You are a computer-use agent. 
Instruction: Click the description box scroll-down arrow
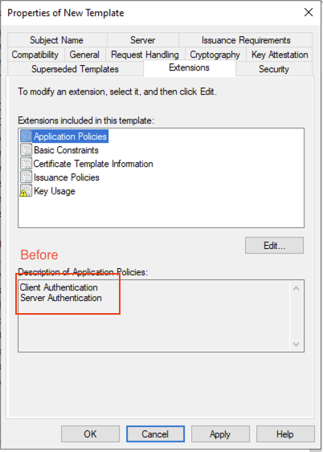tap(296, 344)
